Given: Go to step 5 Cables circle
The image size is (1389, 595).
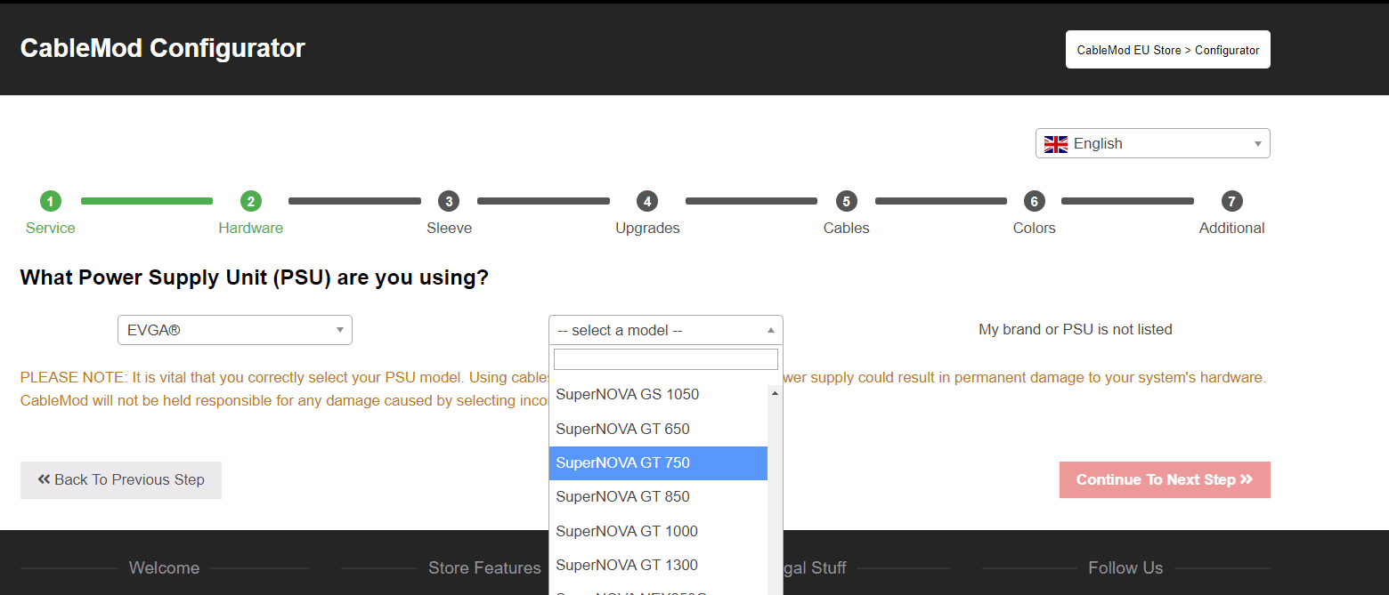Looking at the screenshot, I should pos(847,201).
